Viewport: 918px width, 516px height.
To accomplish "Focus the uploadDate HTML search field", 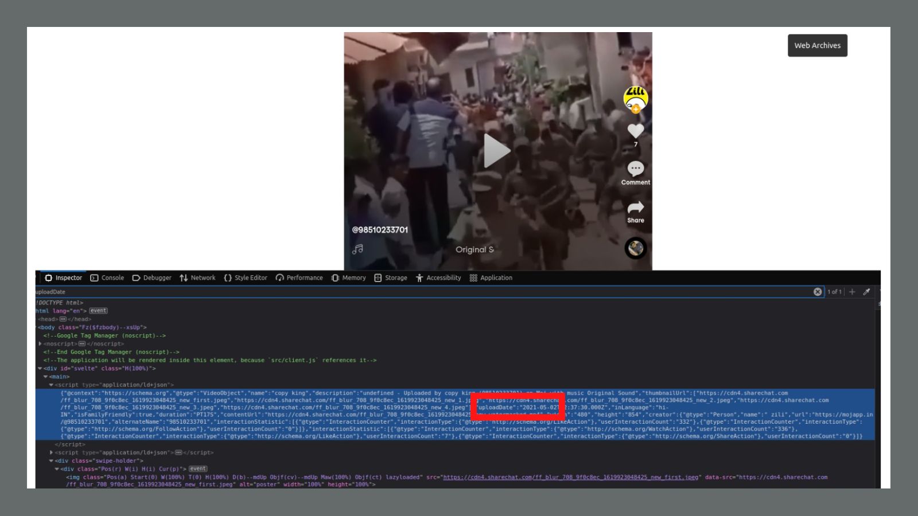I will tap(402, 292).
